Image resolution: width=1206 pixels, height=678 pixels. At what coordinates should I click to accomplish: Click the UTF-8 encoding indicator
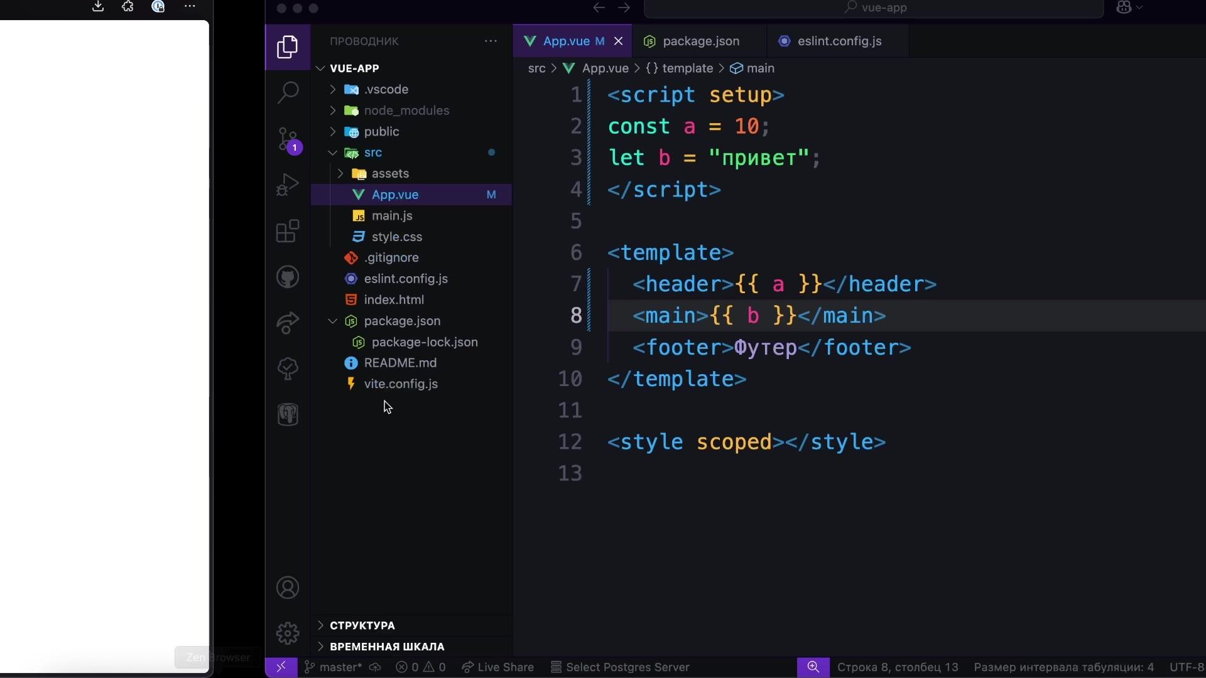[x=1187, y=667]
